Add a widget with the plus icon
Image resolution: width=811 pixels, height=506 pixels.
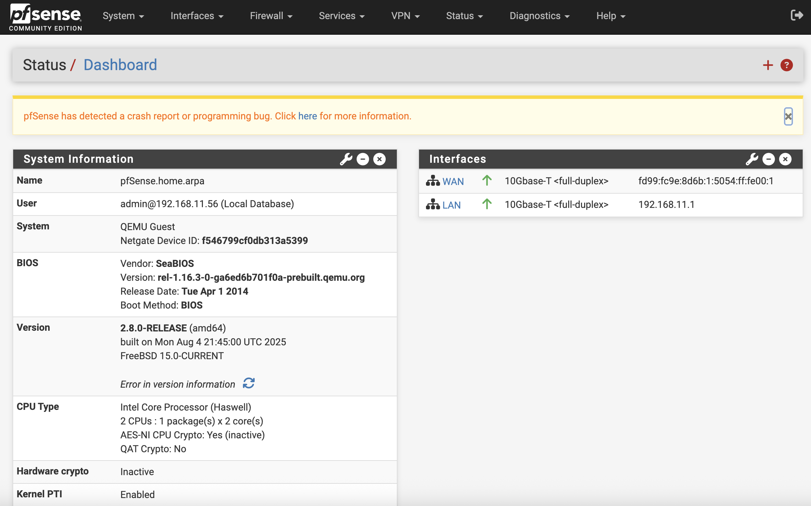pyautogui.click(x=768, y=65)
